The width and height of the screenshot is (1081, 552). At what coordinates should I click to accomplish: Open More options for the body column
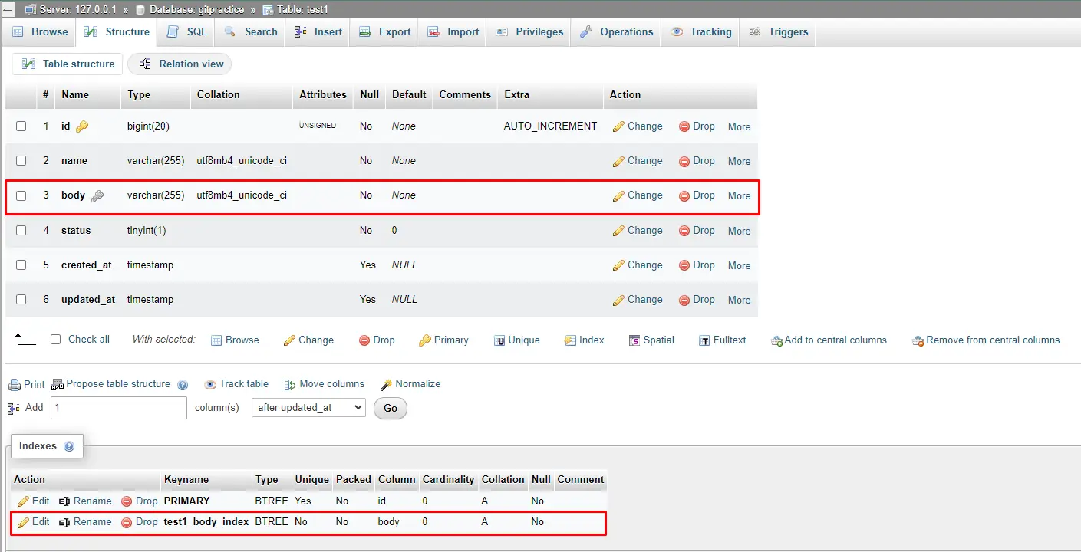pyautogui.click(x=739, y=195)
